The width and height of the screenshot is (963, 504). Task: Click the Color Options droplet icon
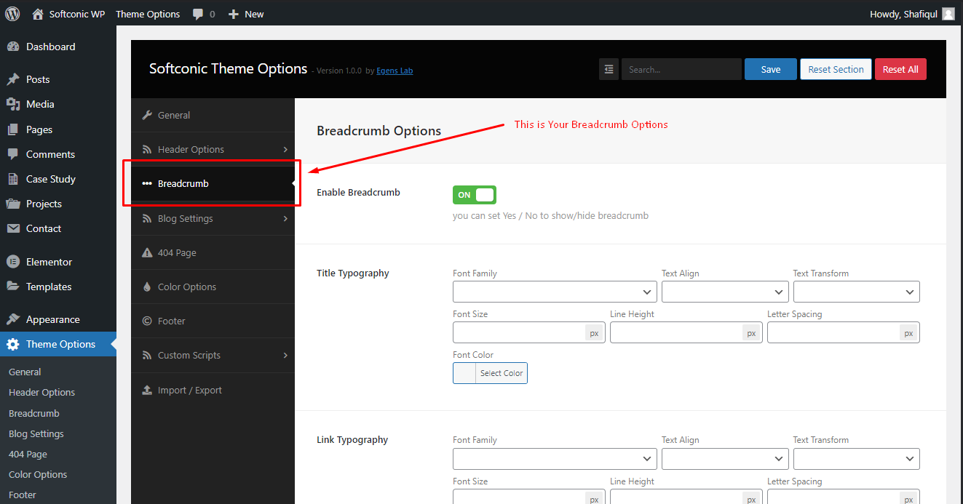pyautogui.click(x=147, y=287)
